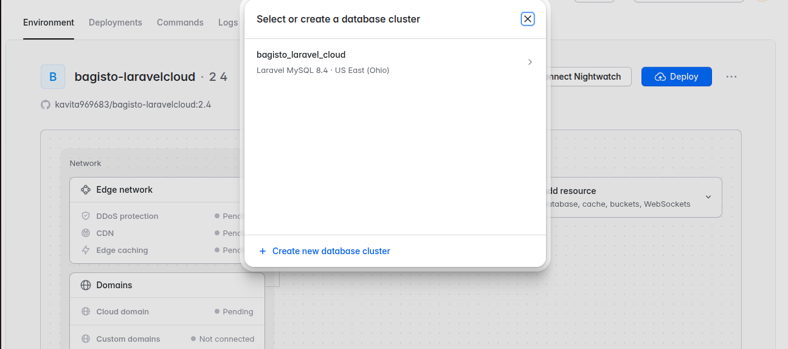Screen dimensions: 788x349
Task: Open the Deployments tab
Action: coord(116,22)
